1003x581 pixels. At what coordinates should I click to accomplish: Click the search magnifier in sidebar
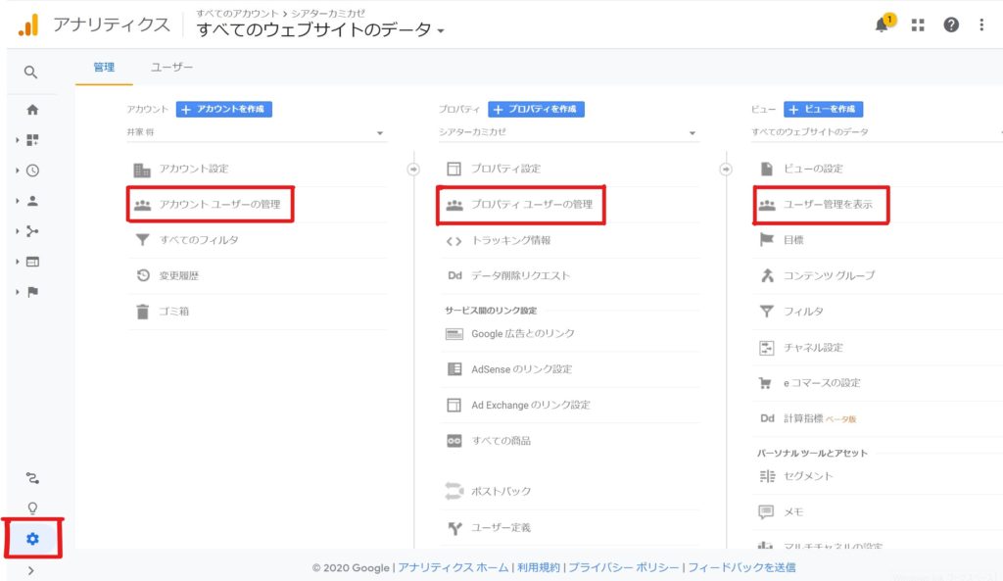[x=31, y=73]
